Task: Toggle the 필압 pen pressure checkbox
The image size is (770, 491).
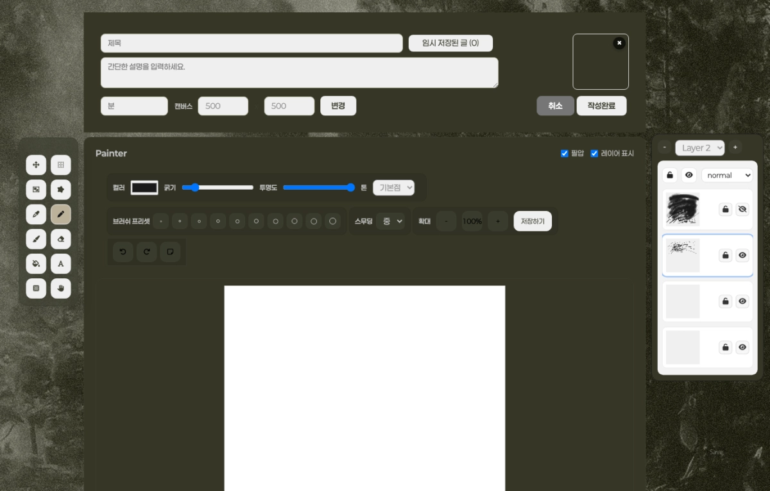Action: 565,154
